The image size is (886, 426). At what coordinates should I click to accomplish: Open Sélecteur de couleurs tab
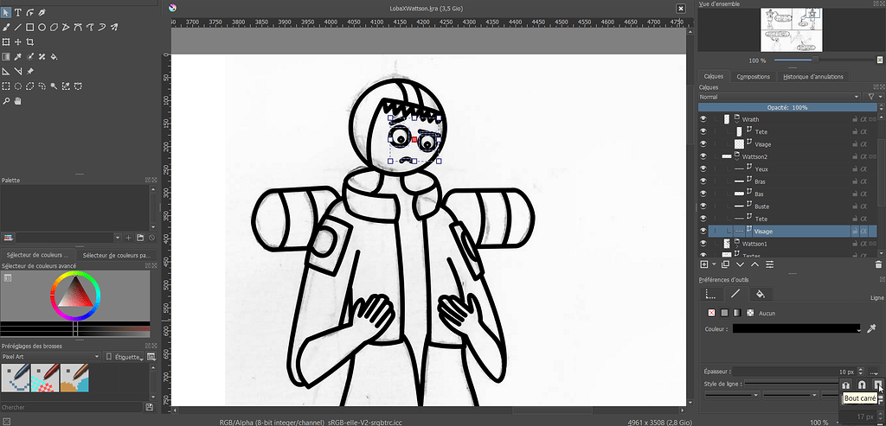38,255
